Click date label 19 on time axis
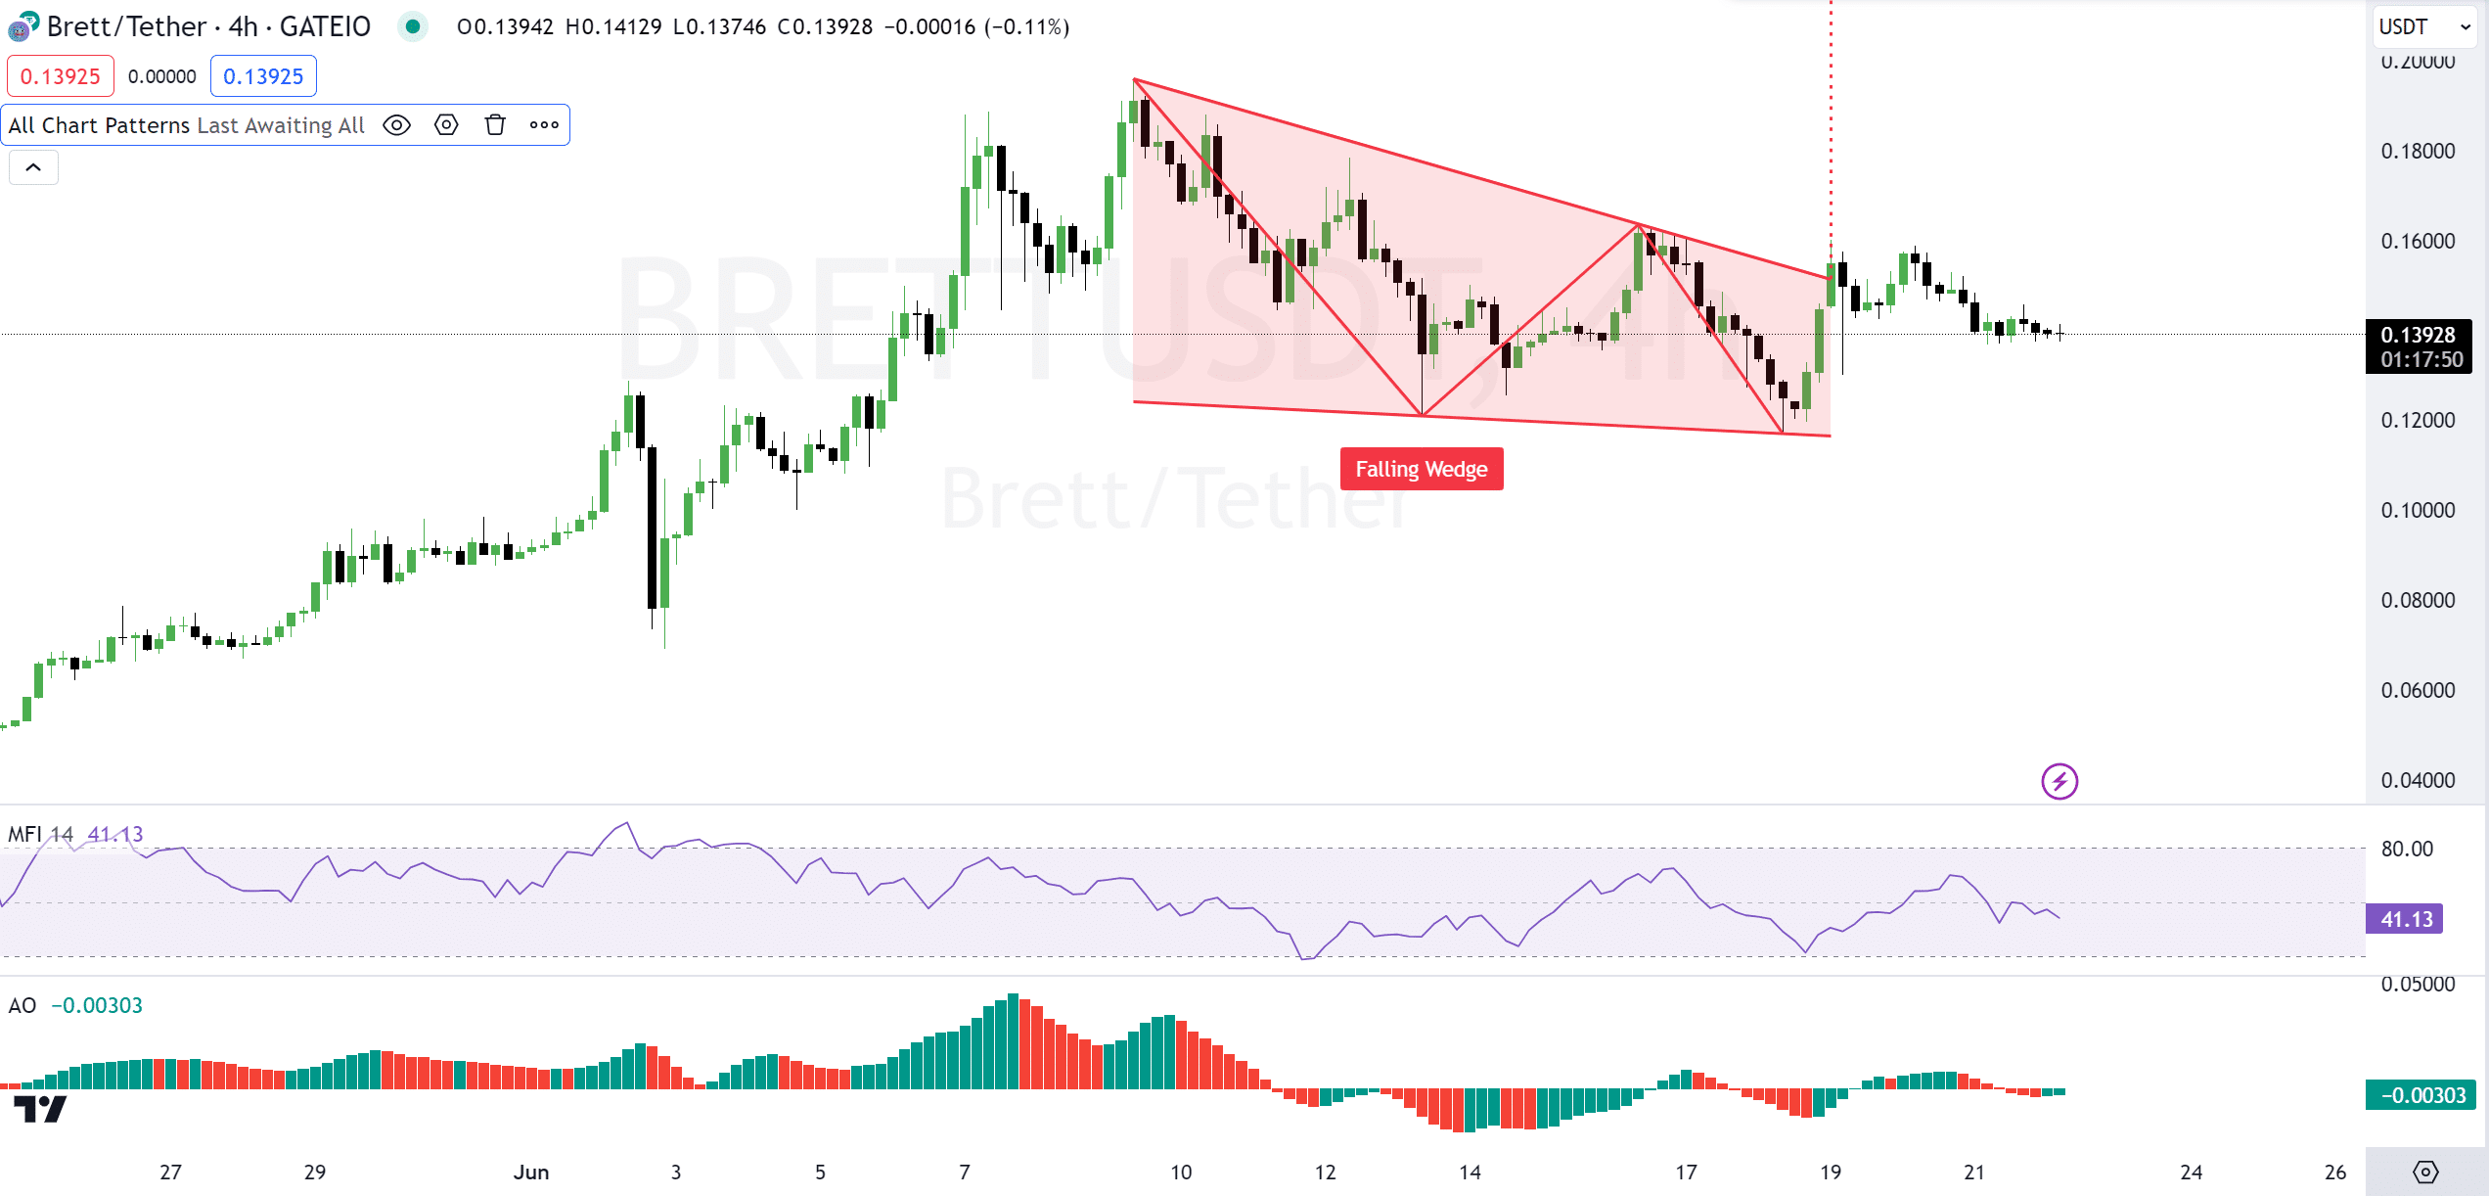Image resolution: width=2489 pixels, height=1196 pixels. (x=1831, y=1172)
